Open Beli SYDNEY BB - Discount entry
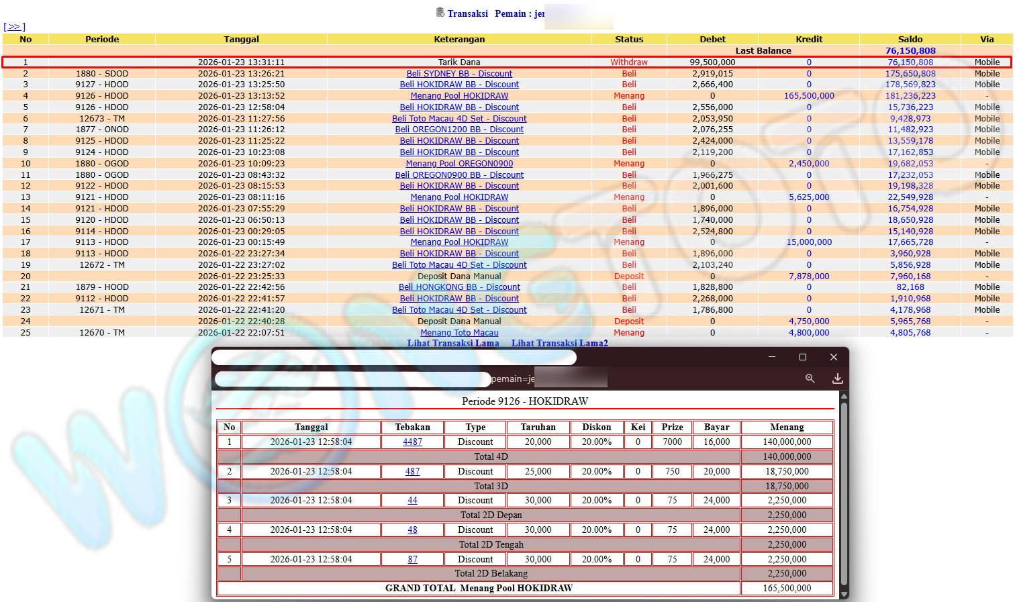Image resolution: width=1015 pixels, height=602 pixels. point(459,74)
